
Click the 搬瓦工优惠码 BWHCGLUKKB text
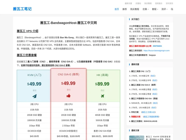point(143,121)
